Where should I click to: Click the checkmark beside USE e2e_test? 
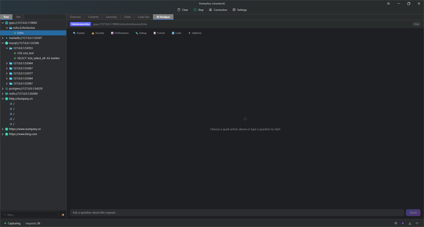pos(15,53)
